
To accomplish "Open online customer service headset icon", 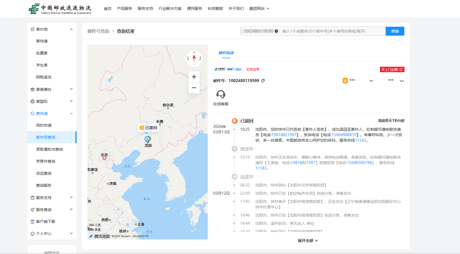I will [221, 94].
